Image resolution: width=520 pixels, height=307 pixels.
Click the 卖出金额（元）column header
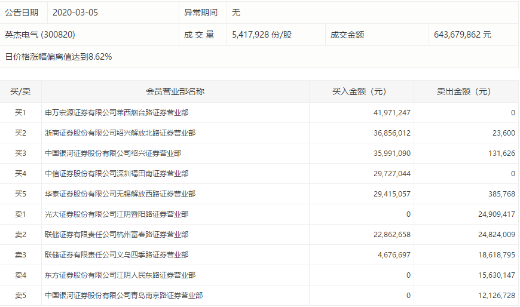point(466,91)
